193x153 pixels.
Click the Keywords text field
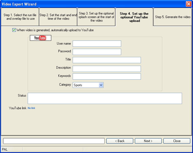(x=107, y=77)
